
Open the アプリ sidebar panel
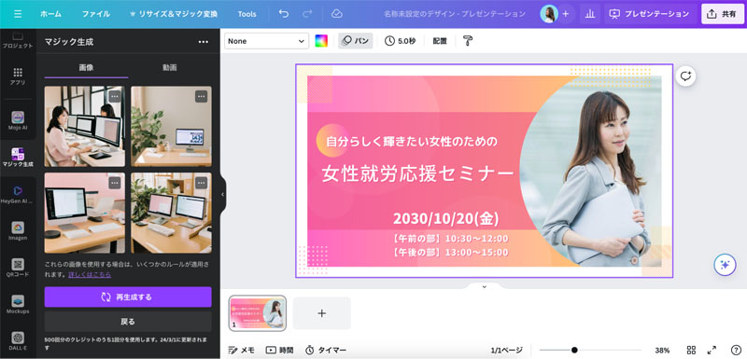click(x=18, y=76)
